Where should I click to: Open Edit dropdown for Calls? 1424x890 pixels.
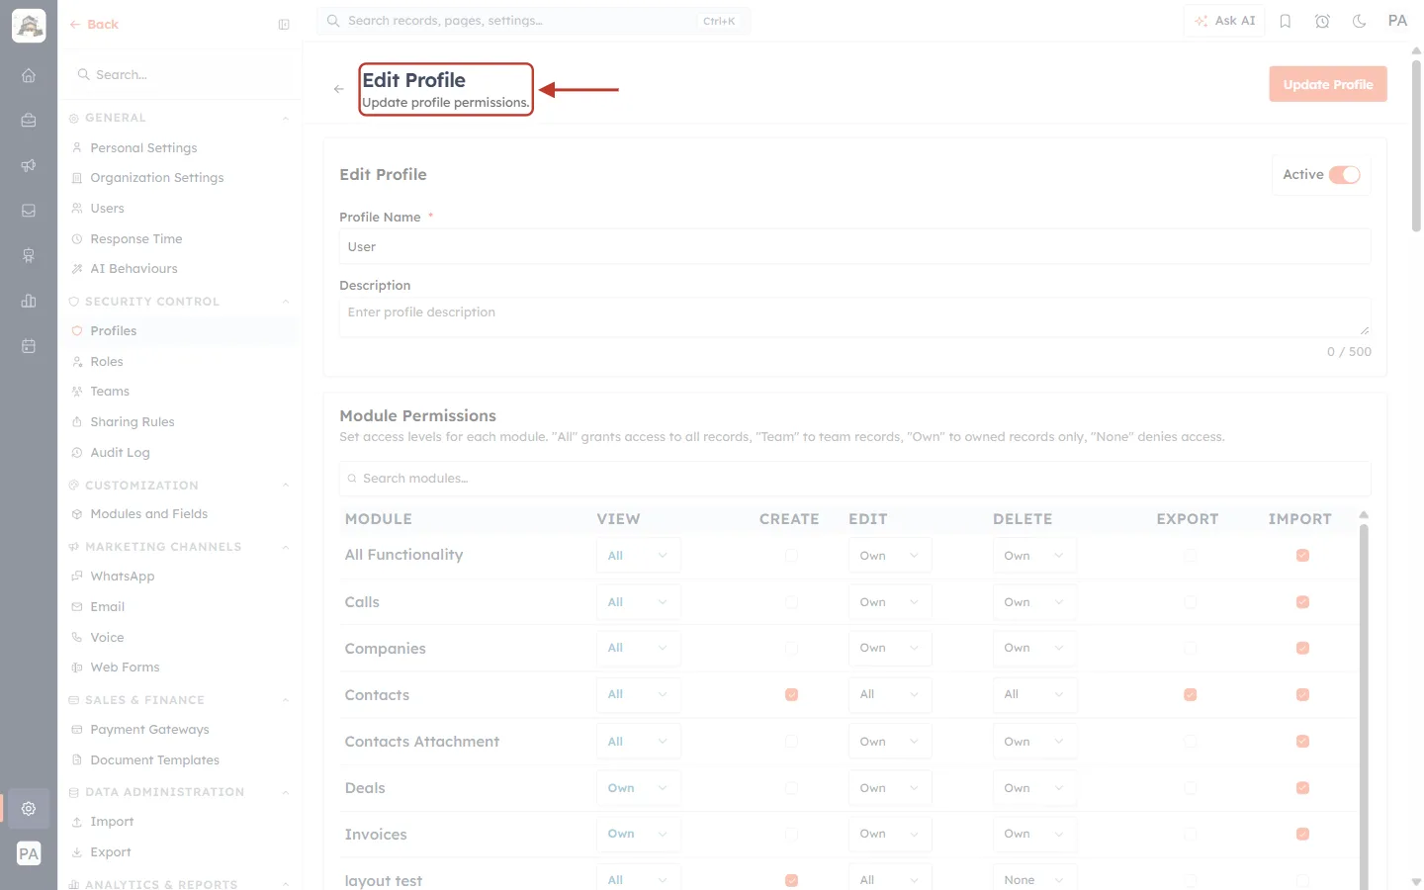[890, 602]
